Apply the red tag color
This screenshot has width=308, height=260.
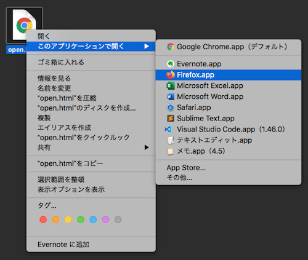coord(43,219)
